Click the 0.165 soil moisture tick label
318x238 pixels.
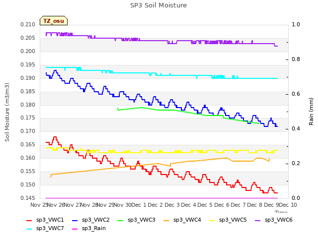[28, 144]
